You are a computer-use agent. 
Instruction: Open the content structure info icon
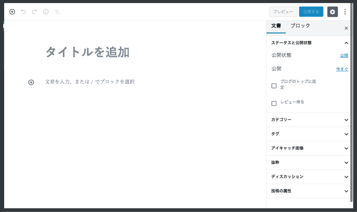pyautogui.click(x=46, y=12)
